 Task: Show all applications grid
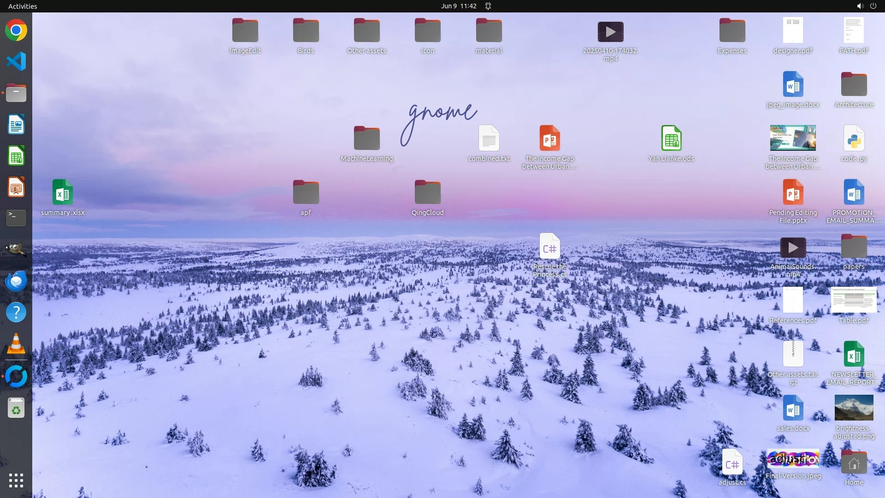(16, 480)
